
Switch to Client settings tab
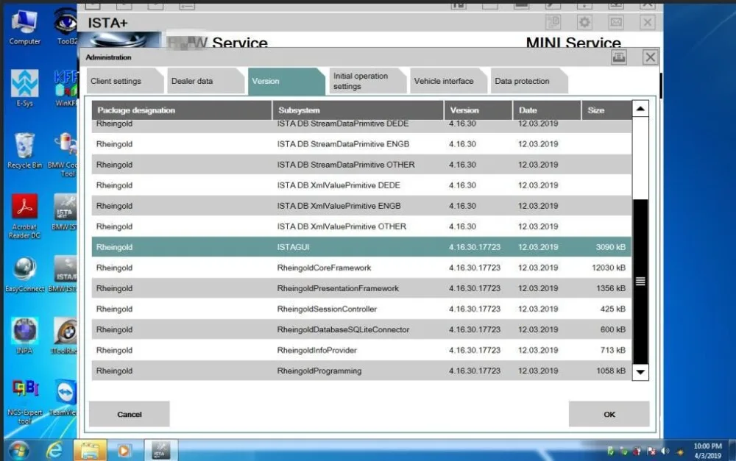(x=125, y=81)
